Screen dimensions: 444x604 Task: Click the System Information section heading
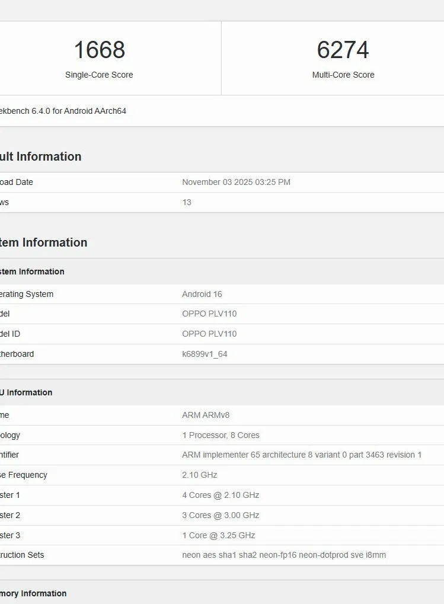43,242
